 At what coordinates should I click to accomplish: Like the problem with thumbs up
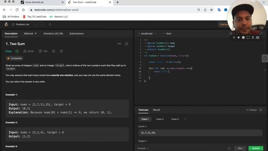click(x=25, y=51)
